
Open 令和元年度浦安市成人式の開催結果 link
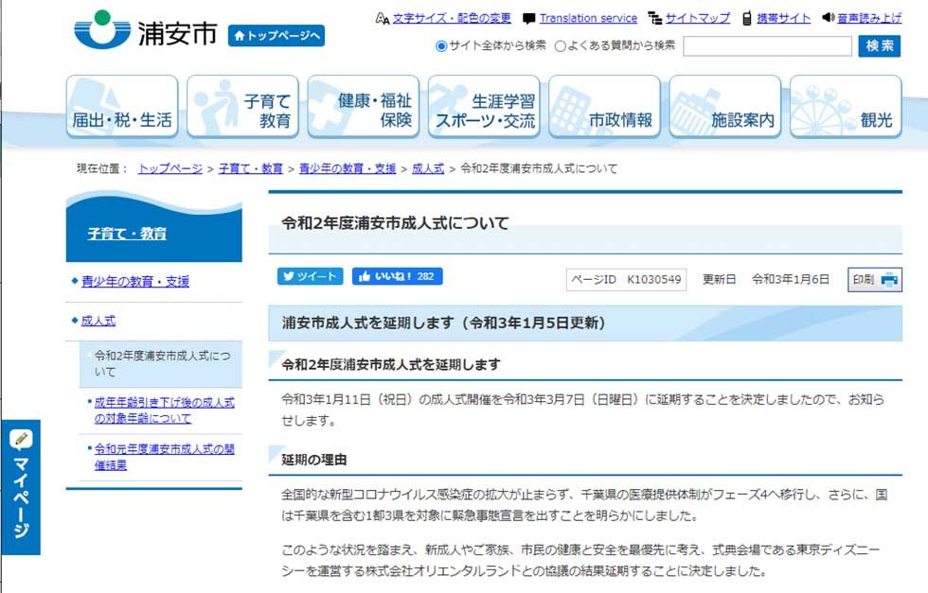click(x=165, y=457)
